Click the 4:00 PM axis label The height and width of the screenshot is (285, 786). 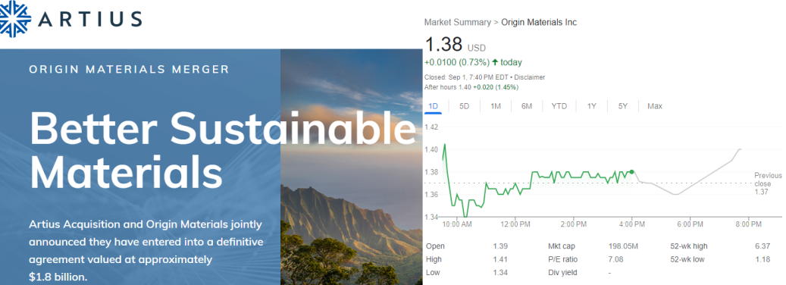tap(633, 224)
